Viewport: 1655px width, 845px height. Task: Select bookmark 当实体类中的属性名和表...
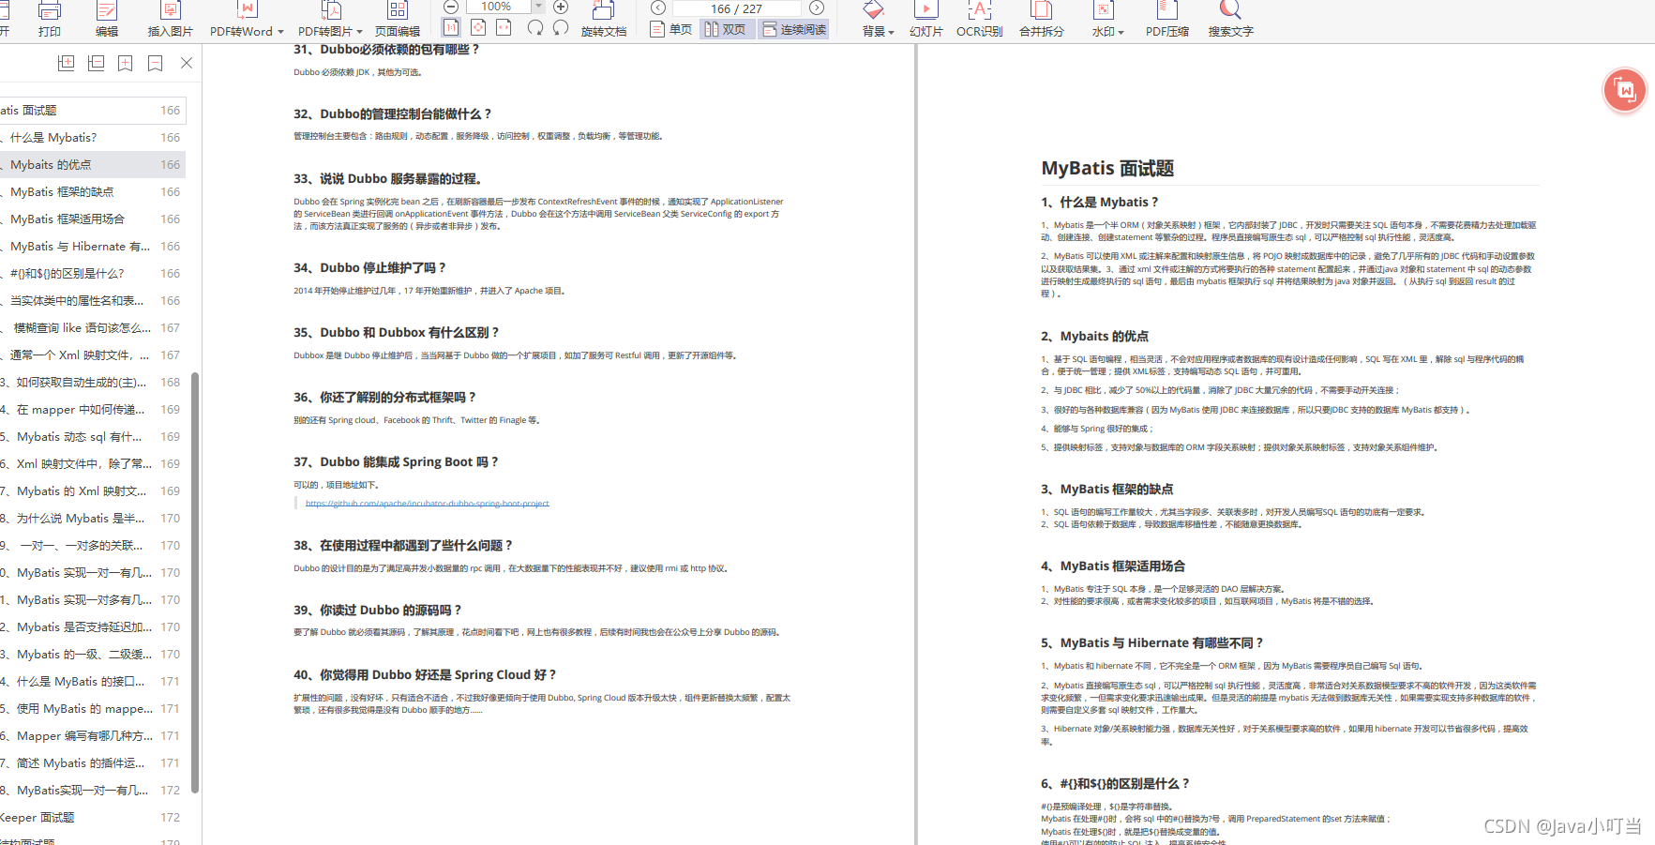tap(93, 300)
